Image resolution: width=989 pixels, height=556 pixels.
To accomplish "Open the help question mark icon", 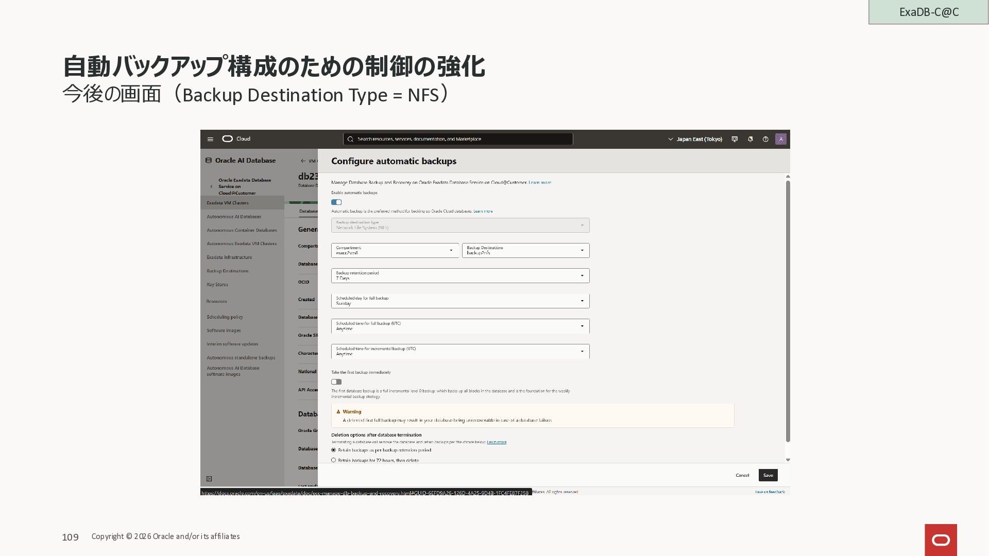I will click(765, 139).
